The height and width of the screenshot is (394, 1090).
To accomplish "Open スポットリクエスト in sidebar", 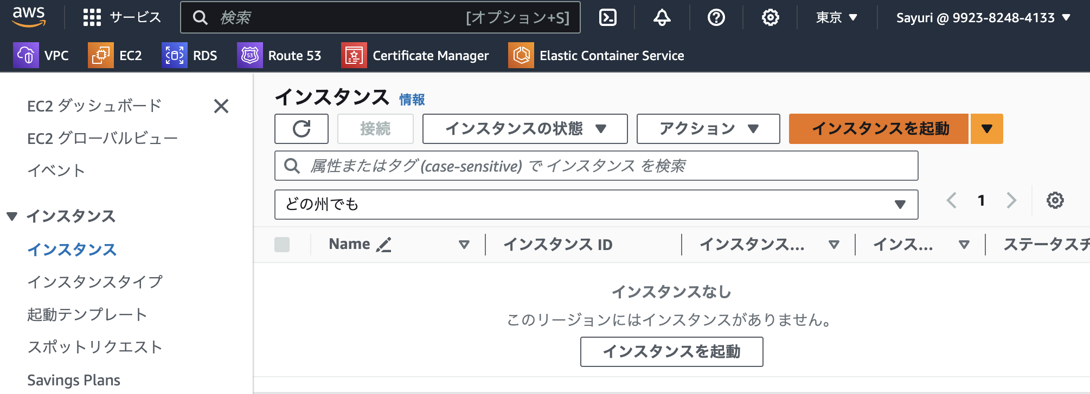I will [x=95, y=347].
